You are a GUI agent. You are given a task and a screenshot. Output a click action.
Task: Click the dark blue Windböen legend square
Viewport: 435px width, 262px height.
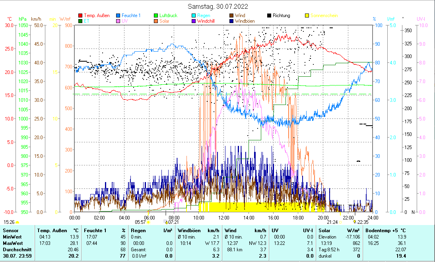[231, 21]
